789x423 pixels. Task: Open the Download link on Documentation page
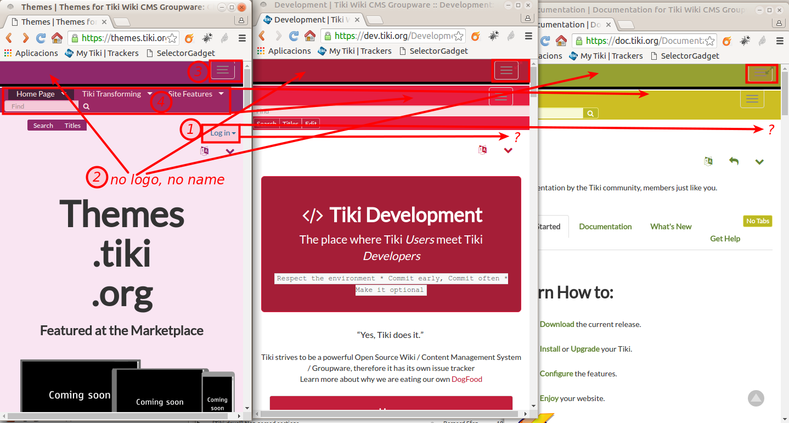pos(556,324)
